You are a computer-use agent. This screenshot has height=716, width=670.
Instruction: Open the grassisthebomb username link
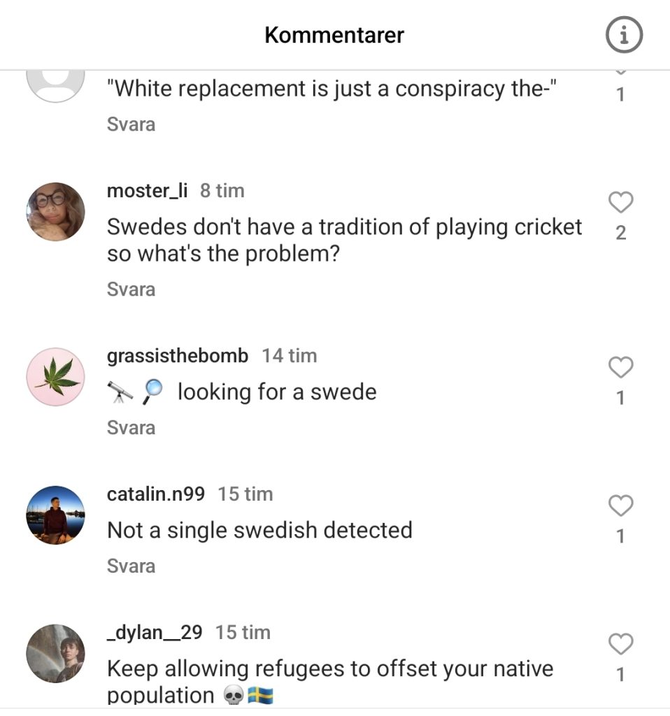(x=177, y=356)
